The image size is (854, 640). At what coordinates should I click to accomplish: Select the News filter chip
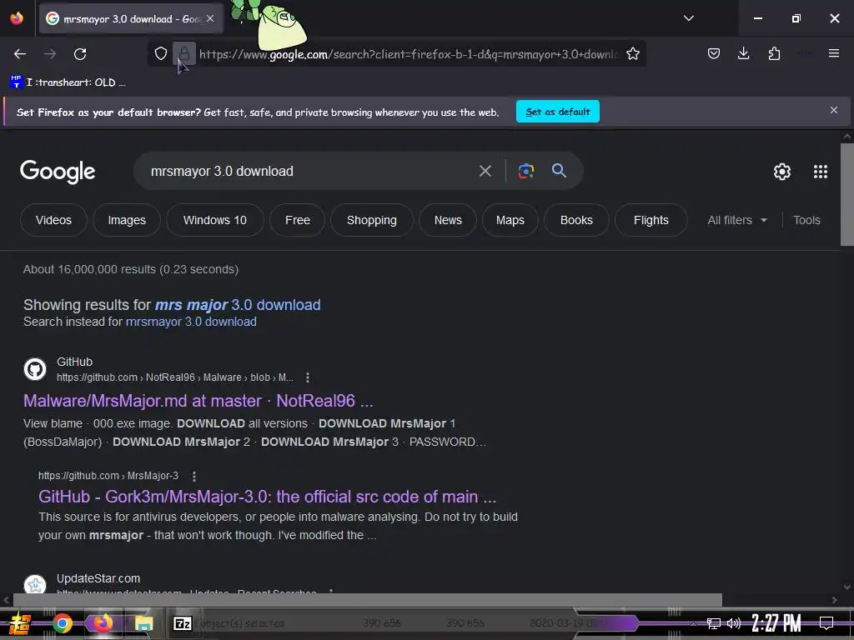click(448, 220)
